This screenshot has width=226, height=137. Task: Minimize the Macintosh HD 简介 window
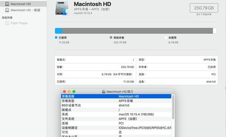click(69, 92)
